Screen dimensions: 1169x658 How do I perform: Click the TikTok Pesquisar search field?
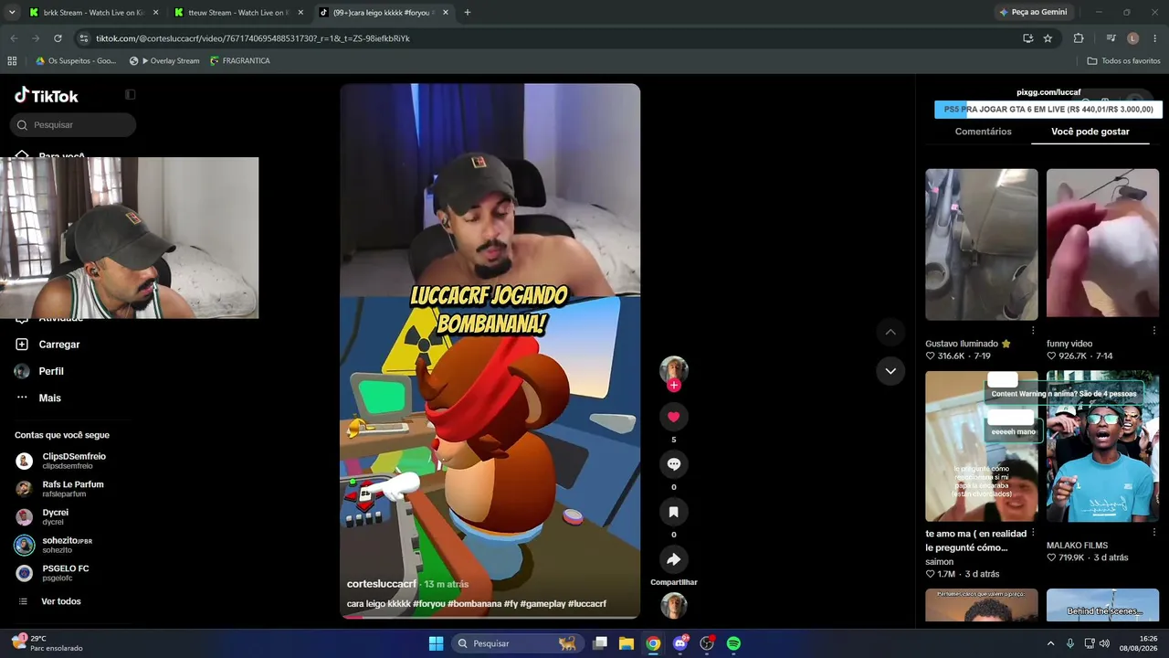click(73, 125)
